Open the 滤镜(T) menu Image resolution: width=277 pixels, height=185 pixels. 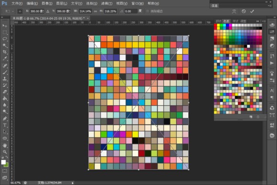pos(107,3)
